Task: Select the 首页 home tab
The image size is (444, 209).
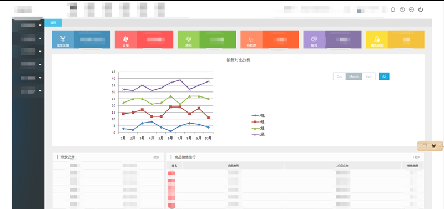Action: pyautogui.click(x=53, y=23)
